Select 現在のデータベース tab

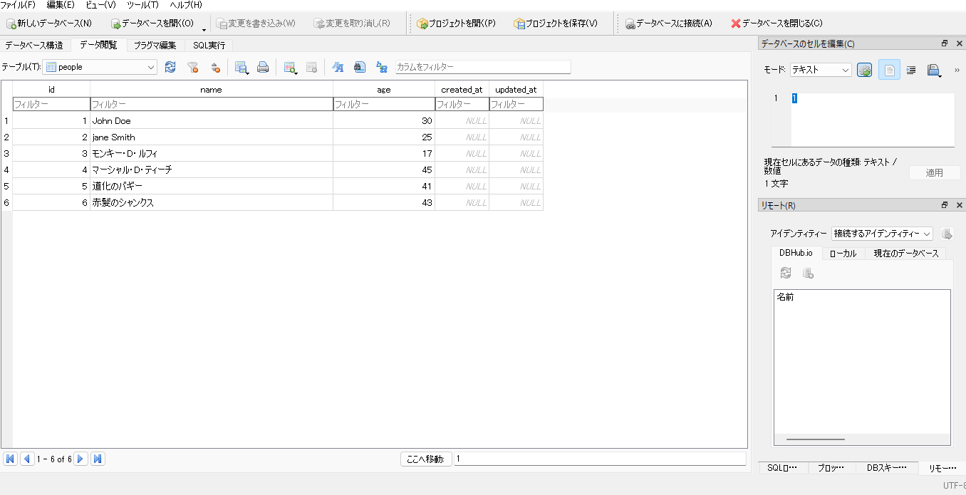pos(906,254)
